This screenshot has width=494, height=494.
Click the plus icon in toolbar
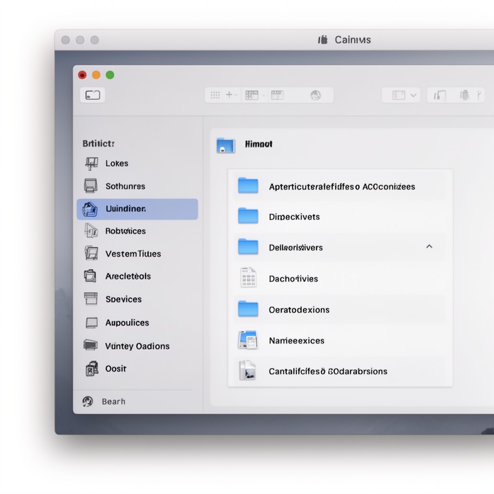229,95
